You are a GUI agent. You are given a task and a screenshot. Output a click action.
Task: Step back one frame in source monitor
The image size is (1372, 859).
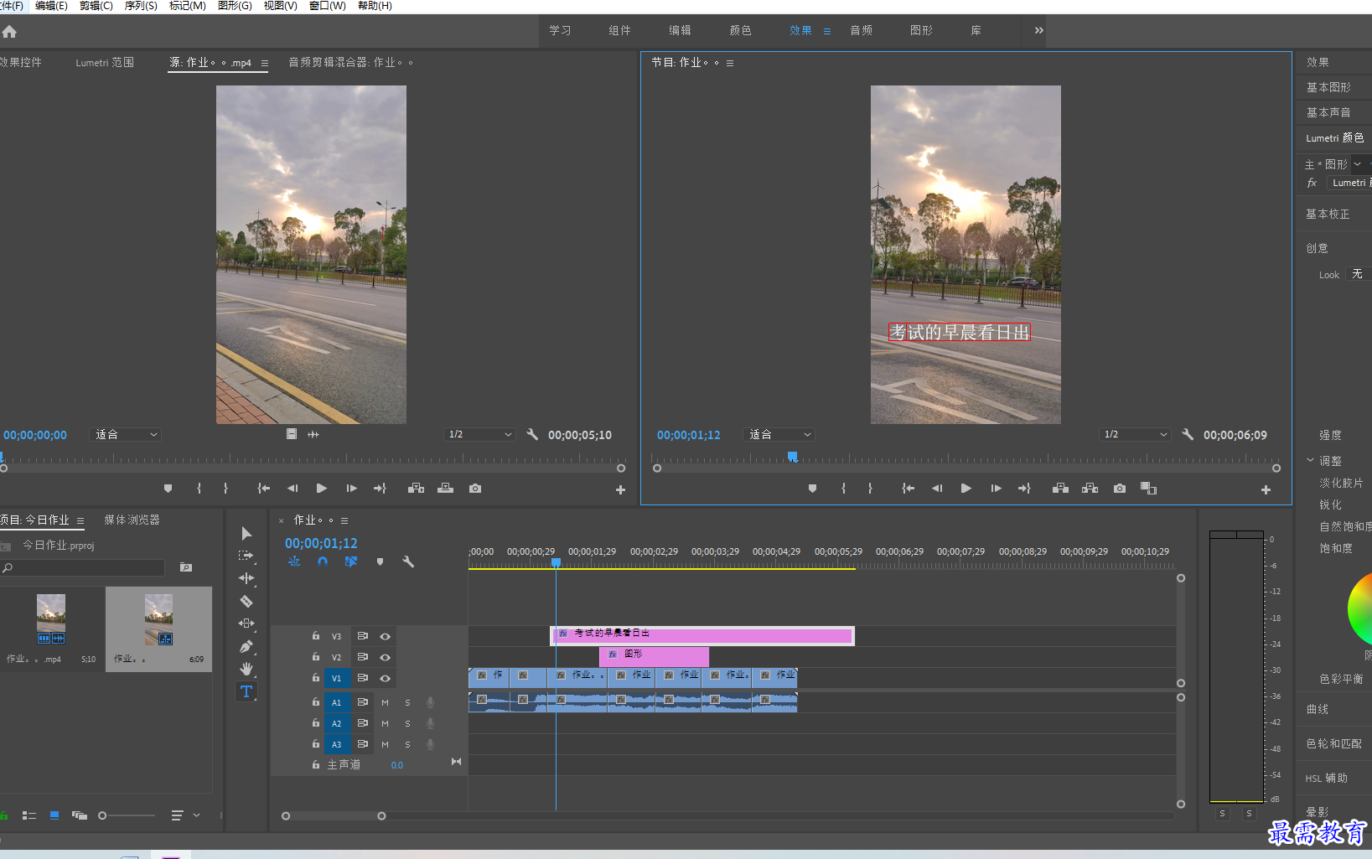pos(293,489)
